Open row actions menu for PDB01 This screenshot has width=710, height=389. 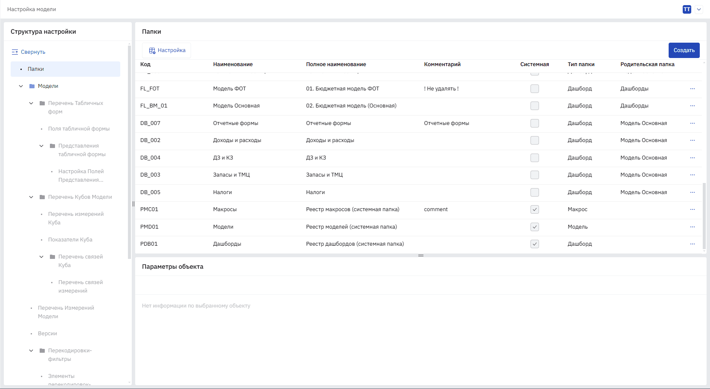point(692,244)
